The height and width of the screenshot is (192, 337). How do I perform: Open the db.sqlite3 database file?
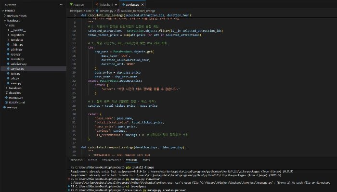click(x=15, y=93)
